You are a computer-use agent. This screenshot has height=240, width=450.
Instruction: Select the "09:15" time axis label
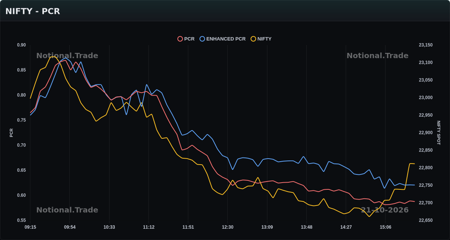point(30,227)
